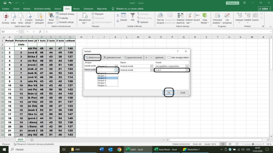Click Zobrazit dotazy
273x153 pixels.
tap(65, 14)
